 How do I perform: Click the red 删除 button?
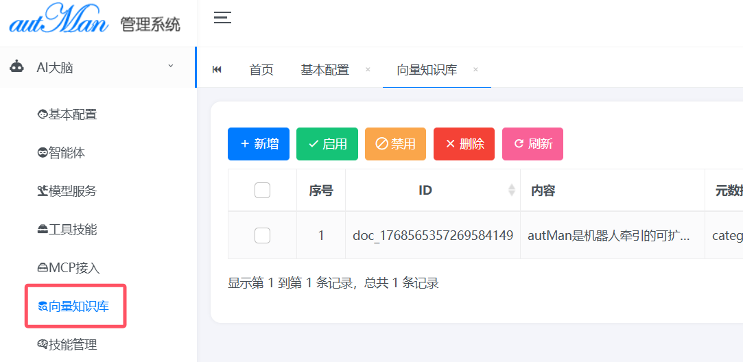464,143
